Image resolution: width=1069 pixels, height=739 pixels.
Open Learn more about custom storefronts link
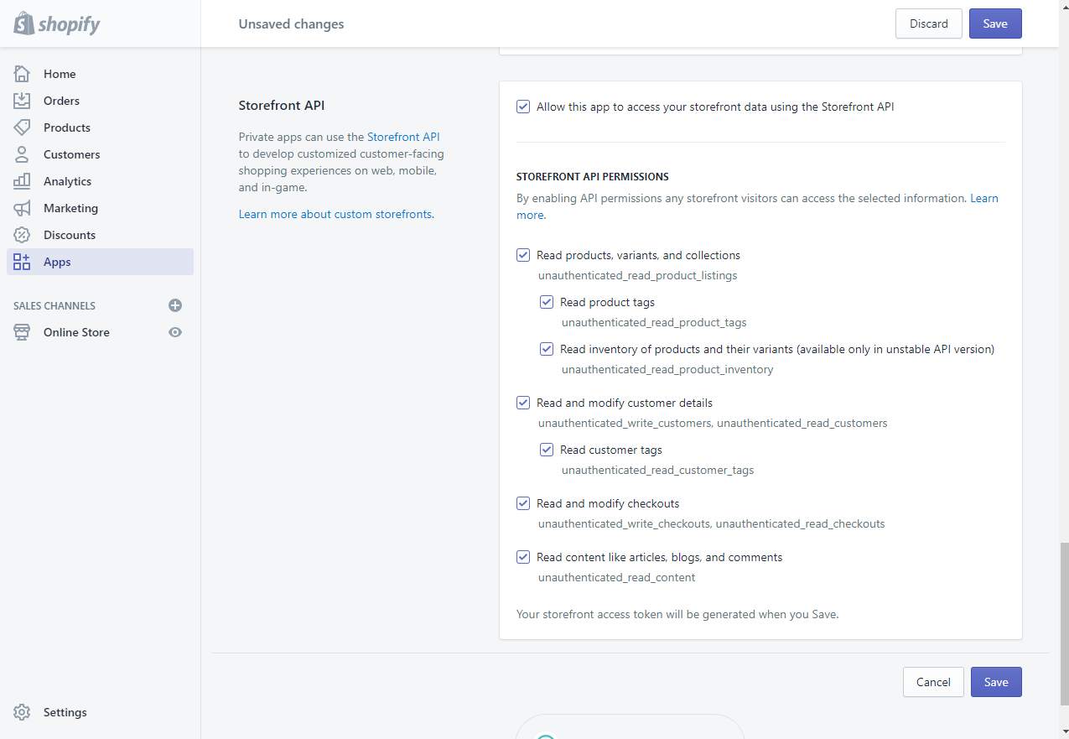click(x=335, y=214)
